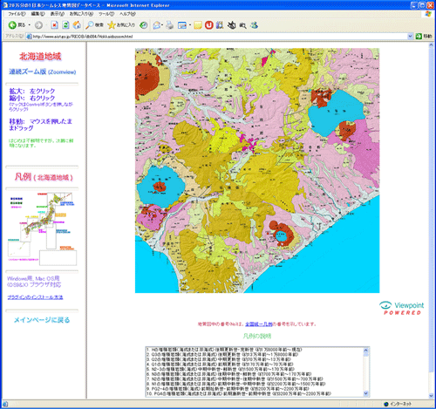
Task: Click legend row 10 PG4 text
Action: point(238,393)
